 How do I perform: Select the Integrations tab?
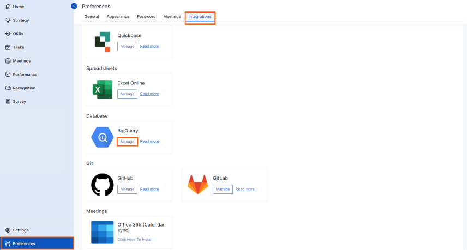coord(200,17)
